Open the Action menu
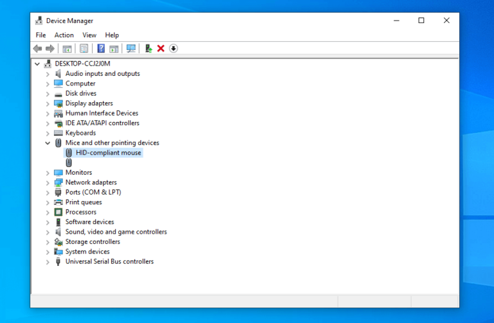494x323 pixels. [64, 35]
